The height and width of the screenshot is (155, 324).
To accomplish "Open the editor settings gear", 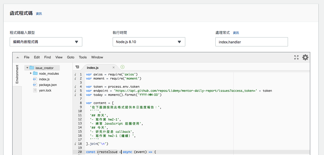I will pos(305,57).
